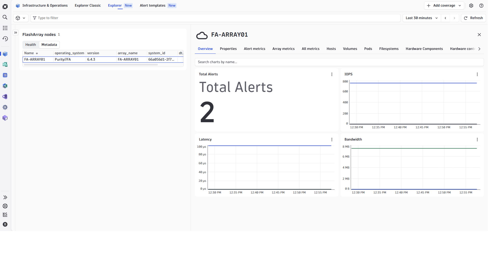The height and width of the screenshot is (275, 489).
Task: Select the FA-ARRAY01 name cell
Action: coord(38,60)
